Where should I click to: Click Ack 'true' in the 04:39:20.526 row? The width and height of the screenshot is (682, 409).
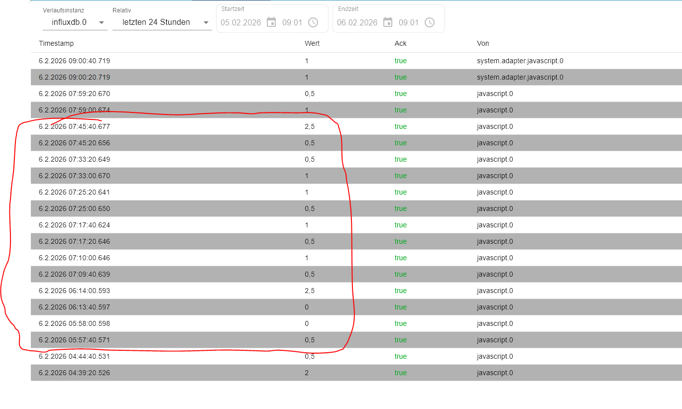(x=401, y=373)
